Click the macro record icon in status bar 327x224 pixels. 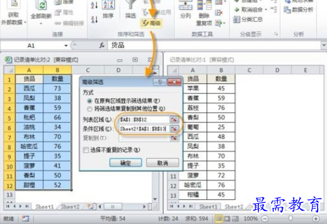[x=25, y=218]
